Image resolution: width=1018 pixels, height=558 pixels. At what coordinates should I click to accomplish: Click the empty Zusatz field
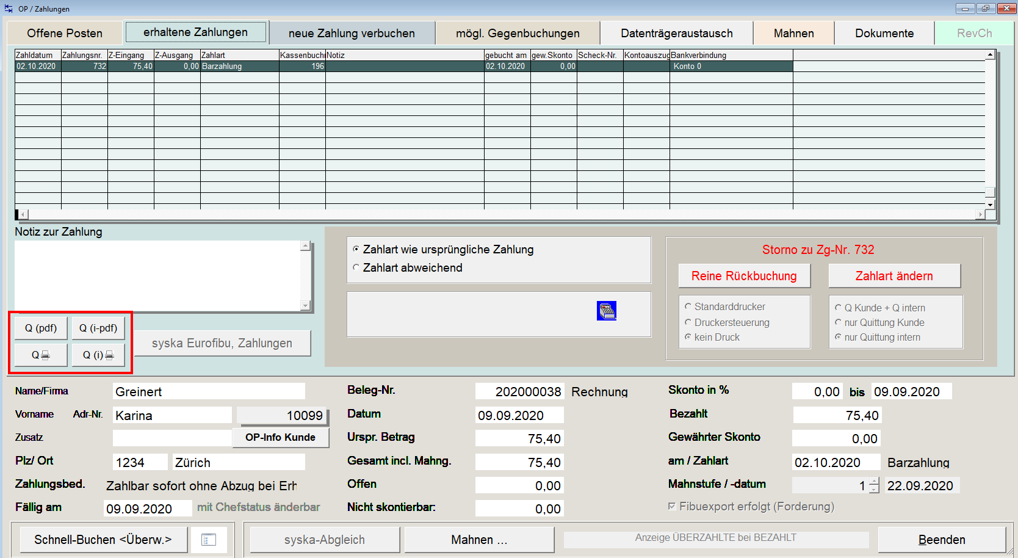(x=172, y=438)
